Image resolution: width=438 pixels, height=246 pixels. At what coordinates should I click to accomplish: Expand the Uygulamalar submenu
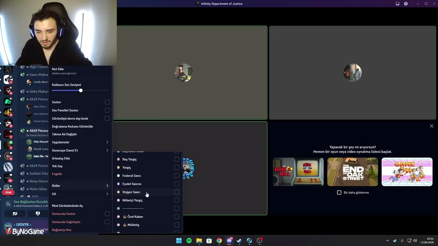point(80,142)
